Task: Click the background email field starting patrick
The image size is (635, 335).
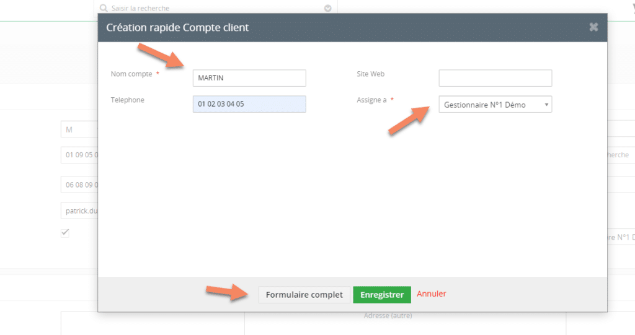Action: (79, 211)
